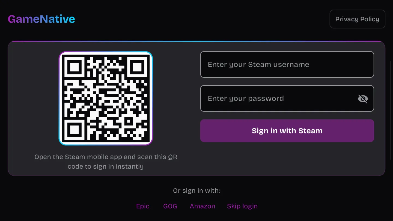Focus the password input field
This screenshot has width=393, height=221.
point(287,98)
